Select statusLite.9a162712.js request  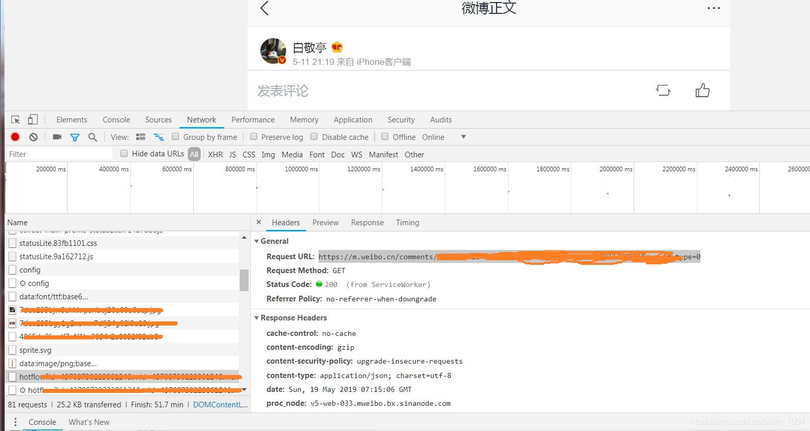[x=122, y=257]
